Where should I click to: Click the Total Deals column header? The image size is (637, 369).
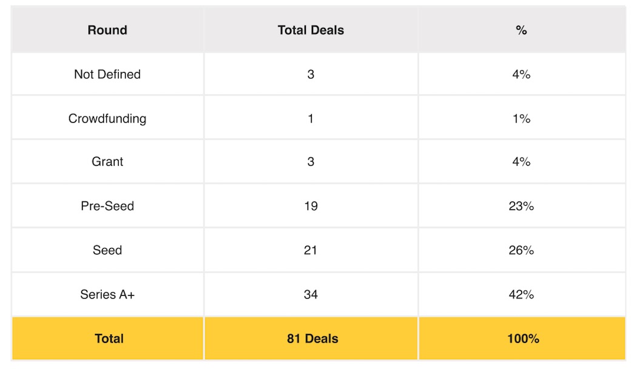[x=311, y=30]
